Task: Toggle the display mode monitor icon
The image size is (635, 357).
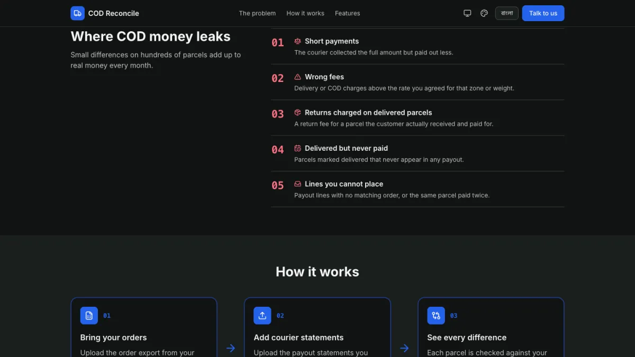Action: [467, 13]
